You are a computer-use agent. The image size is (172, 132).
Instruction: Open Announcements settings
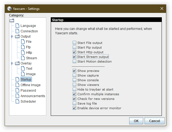33,96
